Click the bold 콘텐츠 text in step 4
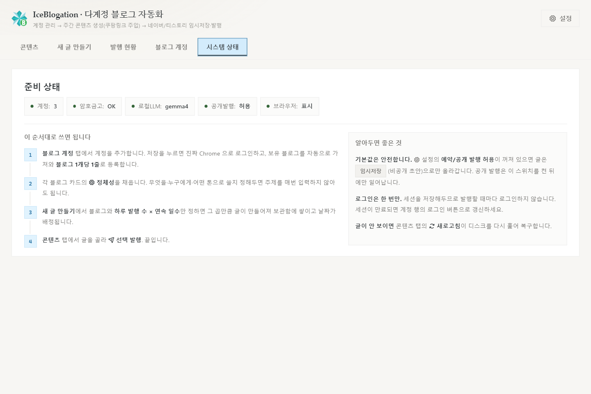Viewport: 591px width, 394px height. coord(51,240)
